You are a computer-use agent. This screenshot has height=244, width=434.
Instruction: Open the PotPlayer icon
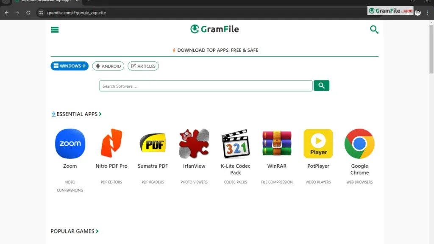pyautogui.click(x=318, y=144)
